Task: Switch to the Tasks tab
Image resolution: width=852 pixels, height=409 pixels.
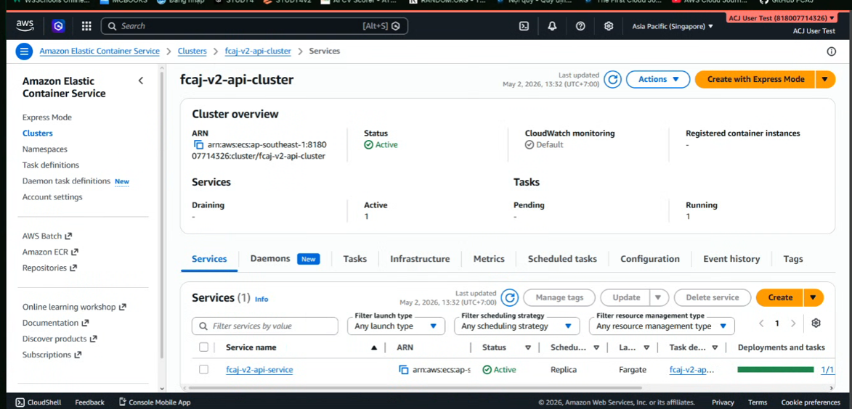Action: tap(355, 259)
